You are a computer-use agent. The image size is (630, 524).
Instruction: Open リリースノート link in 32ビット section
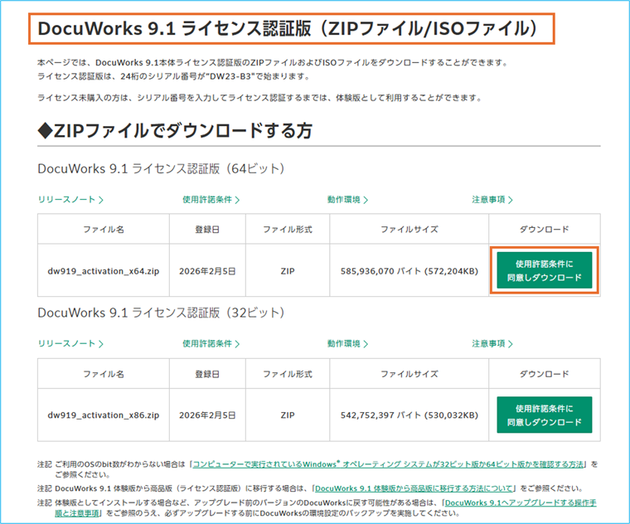click(70, 343)
